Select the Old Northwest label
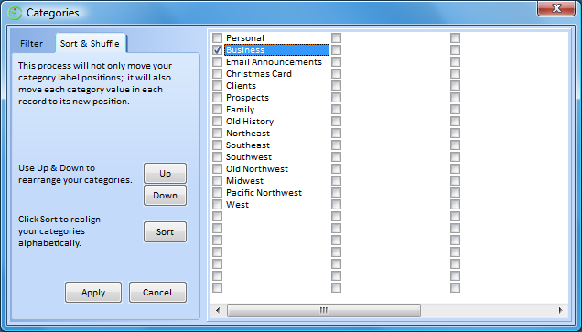The height and width of the screenshot is (332, 582). tap(257, 169)
